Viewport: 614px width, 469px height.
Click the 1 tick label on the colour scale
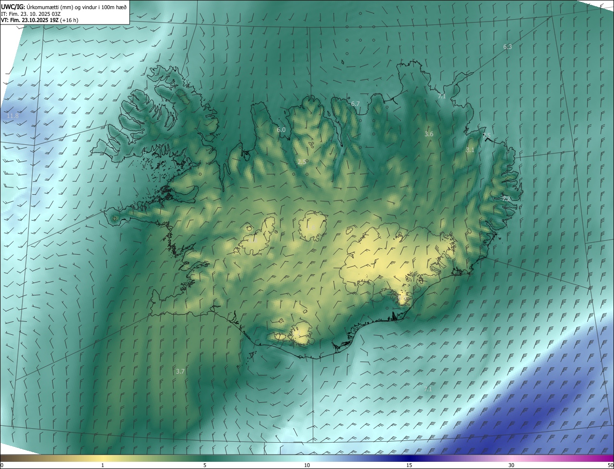103,465
